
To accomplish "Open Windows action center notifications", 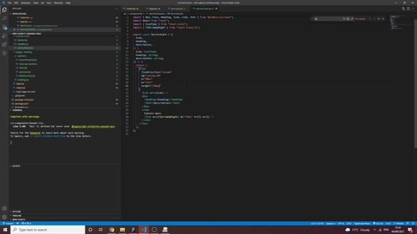I will 410,229.
